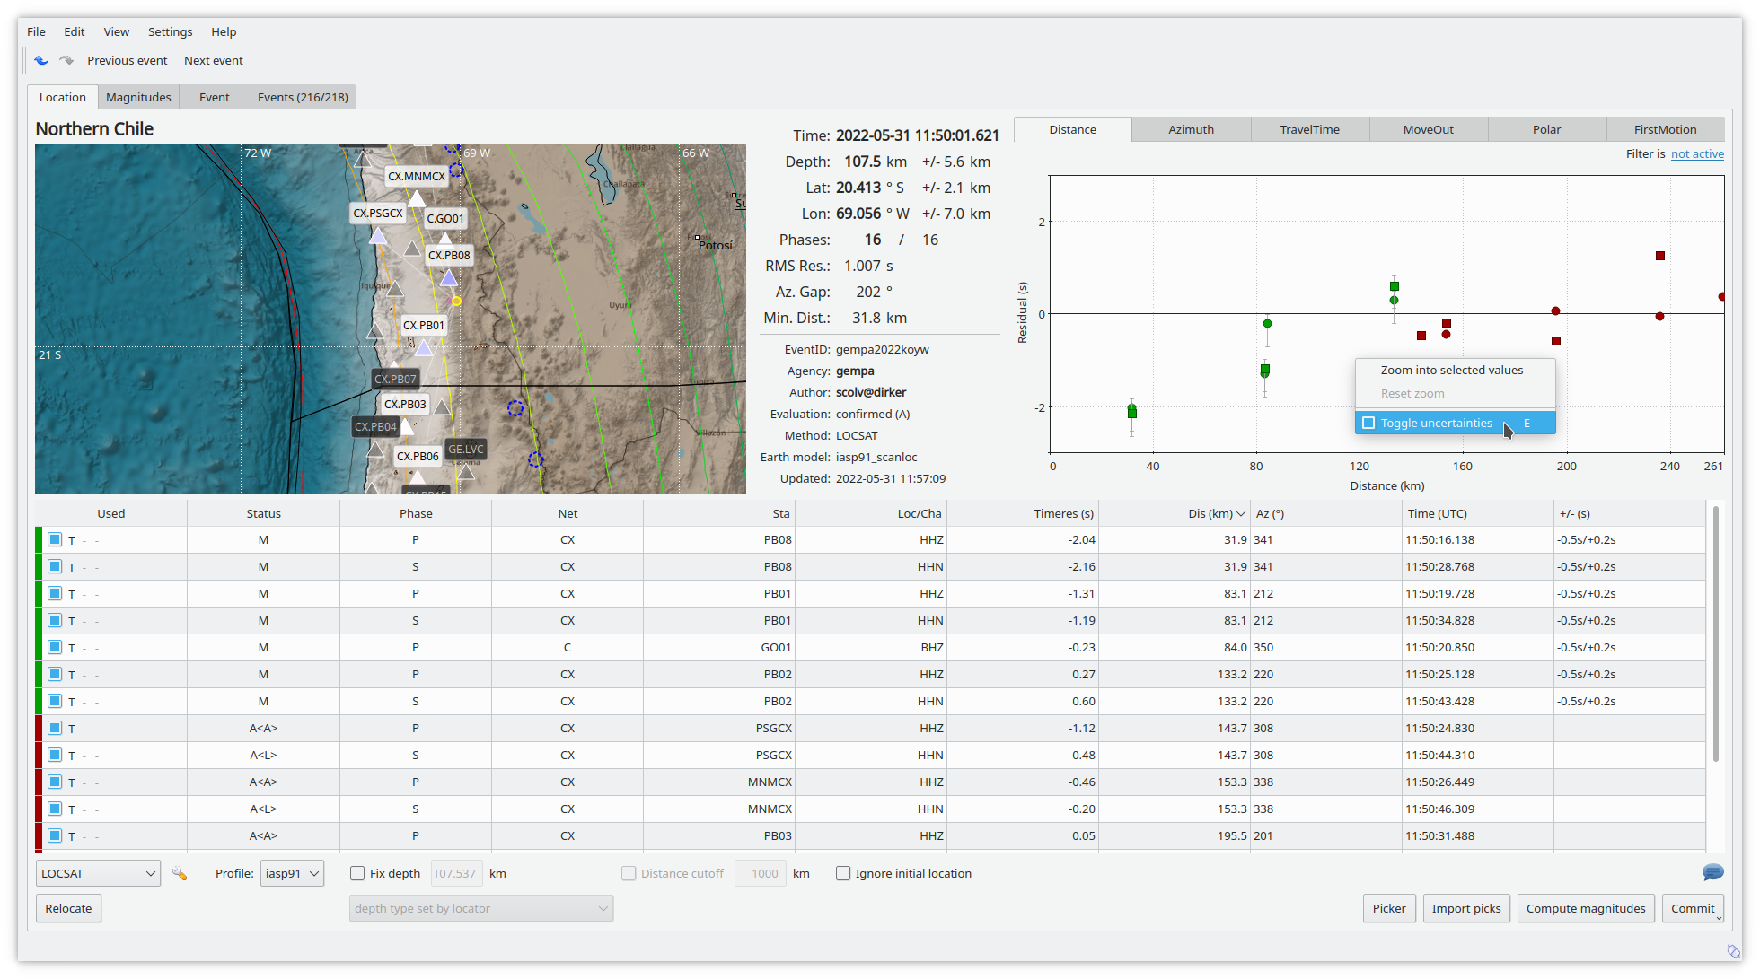
Task: Toggle used checkbox for PB03 P arrival
Action: pyautogui.click(x=55, y=835)
